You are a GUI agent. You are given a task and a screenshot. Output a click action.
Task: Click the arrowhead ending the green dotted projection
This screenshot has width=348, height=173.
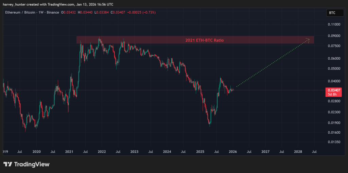coord(308,40)
